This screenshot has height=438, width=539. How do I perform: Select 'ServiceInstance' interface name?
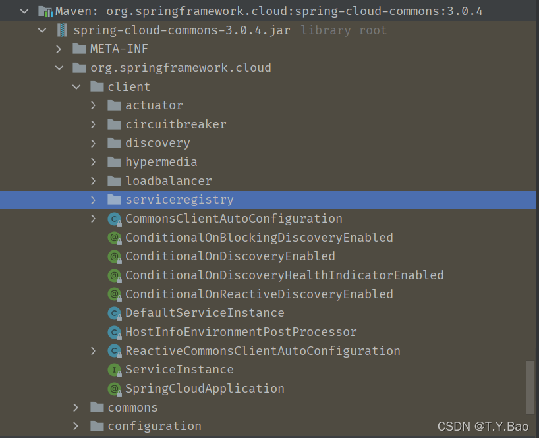(x=179, y=370)
